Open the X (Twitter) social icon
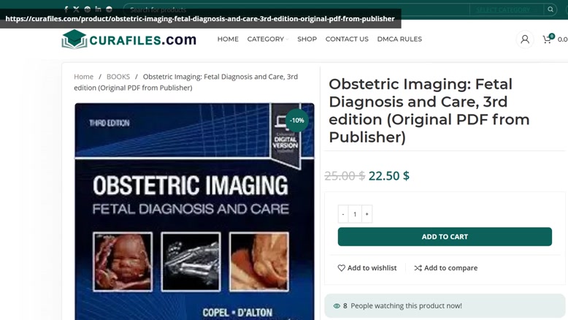 pyautogui.click(x=76, y=9)
